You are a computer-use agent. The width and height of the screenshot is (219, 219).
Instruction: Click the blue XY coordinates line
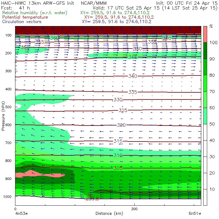tap(117, 22)
